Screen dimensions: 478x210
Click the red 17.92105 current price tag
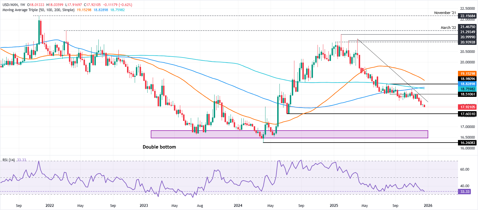tap(468, 107)
